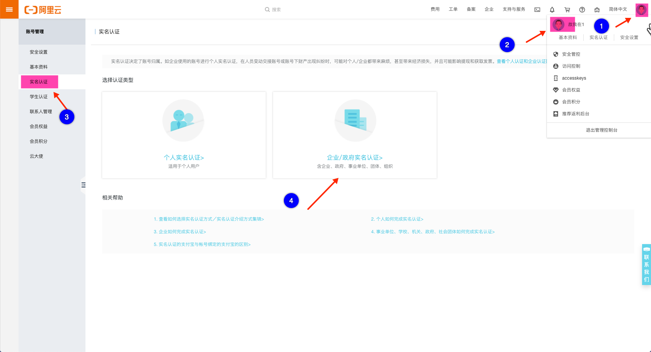
Task: Open the hamburger menu in the top-left corner
Action: pos(9,9)
